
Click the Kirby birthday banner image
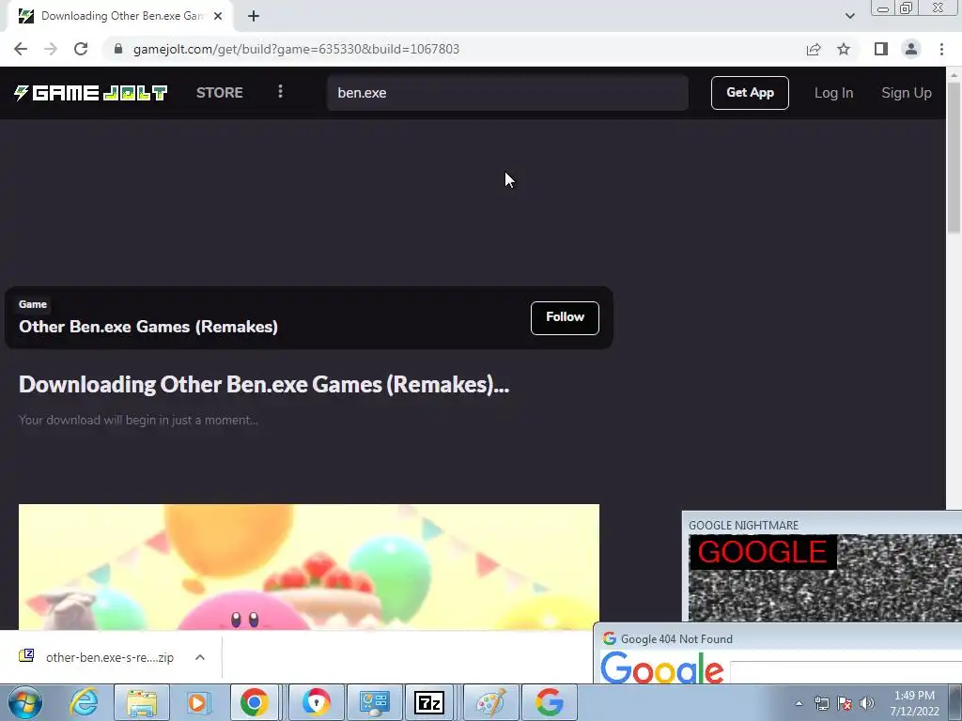308,566
